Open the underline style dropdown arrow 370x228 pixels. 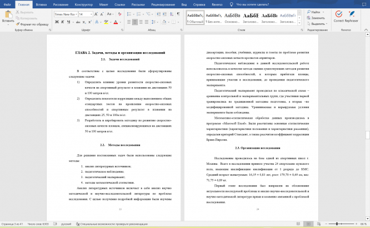(73, 22)
